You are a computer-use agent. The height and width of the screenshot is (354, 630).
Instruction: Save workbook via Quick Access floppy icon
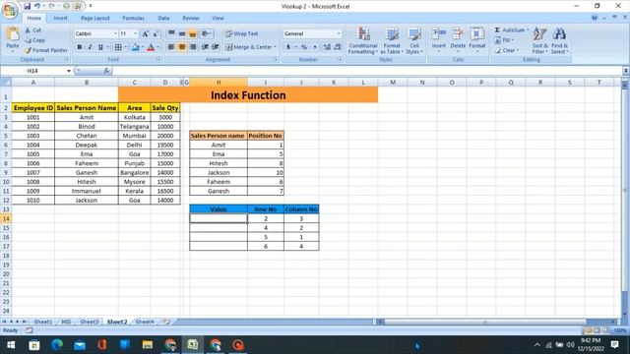pyautogui.click(x=27, y=6)
